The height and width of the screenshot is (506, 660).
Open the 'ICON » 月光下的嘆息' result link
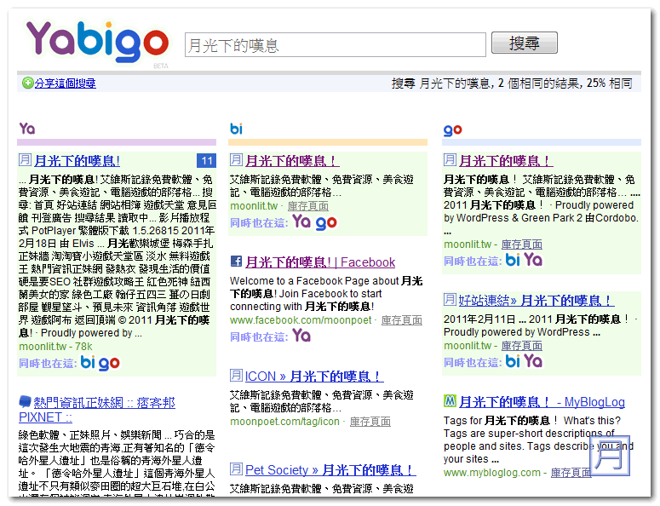tap(313, 377)
